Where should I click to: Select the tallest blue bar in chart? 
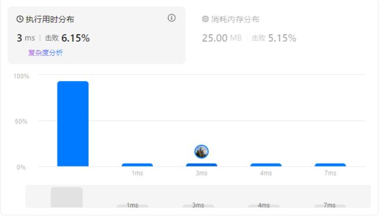point(73,125)
